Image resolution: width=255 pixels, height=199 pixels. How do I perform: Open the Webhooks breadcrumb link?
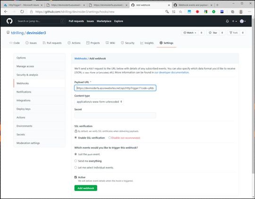tap(81, 59)
